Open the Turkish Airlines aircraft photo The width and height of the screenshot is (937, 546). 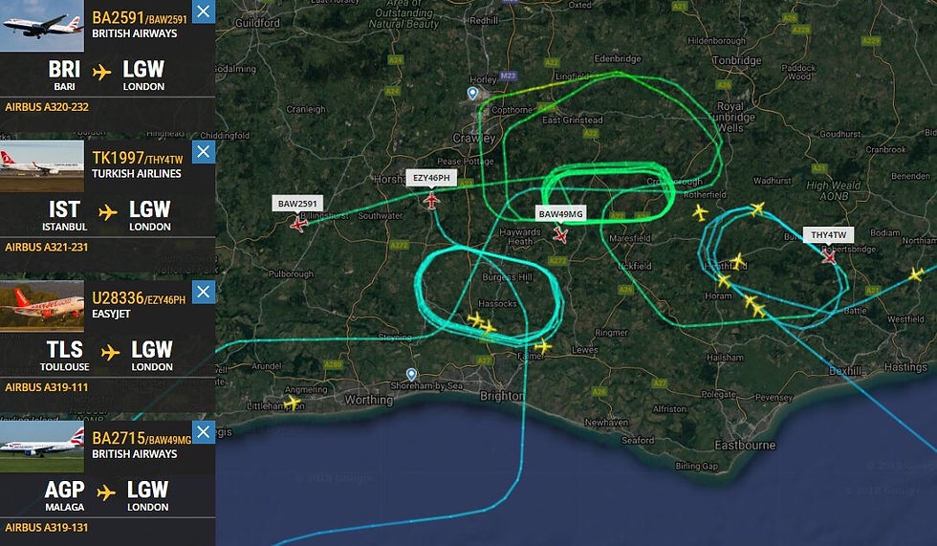[42, 166]
